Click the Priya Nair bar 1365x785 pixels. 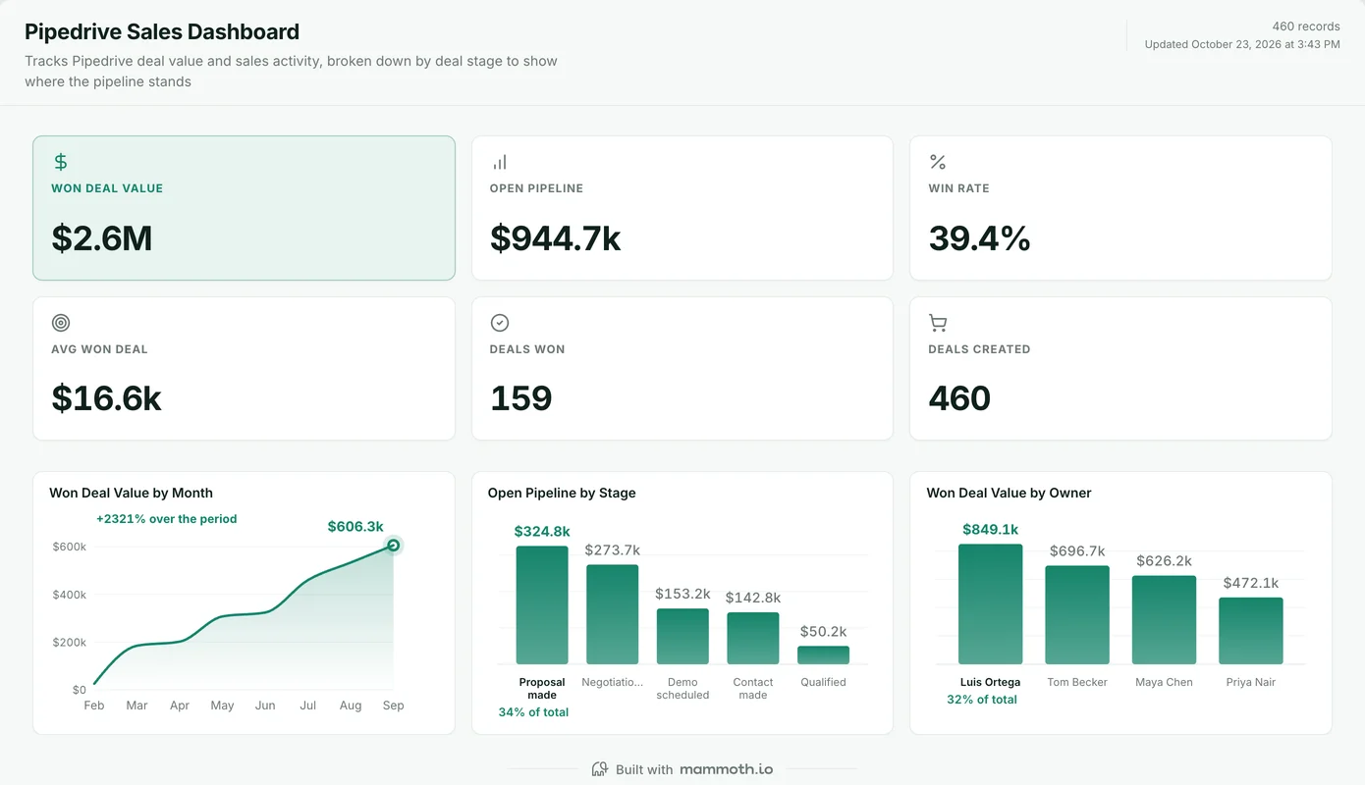[1251, 631]
